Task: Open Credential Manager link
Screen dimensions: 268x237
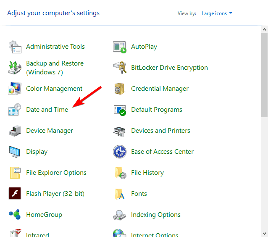Action: (x=160, y=89)
